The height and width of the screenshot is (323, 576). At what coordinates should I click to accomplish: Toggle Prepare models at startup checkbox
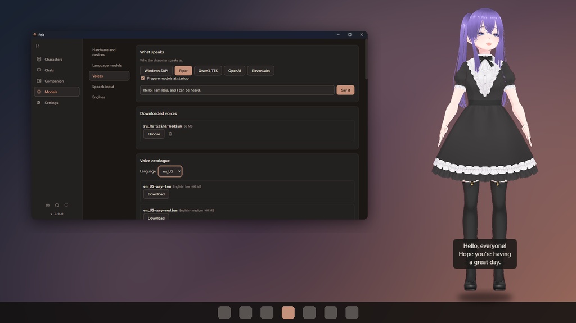143,78
